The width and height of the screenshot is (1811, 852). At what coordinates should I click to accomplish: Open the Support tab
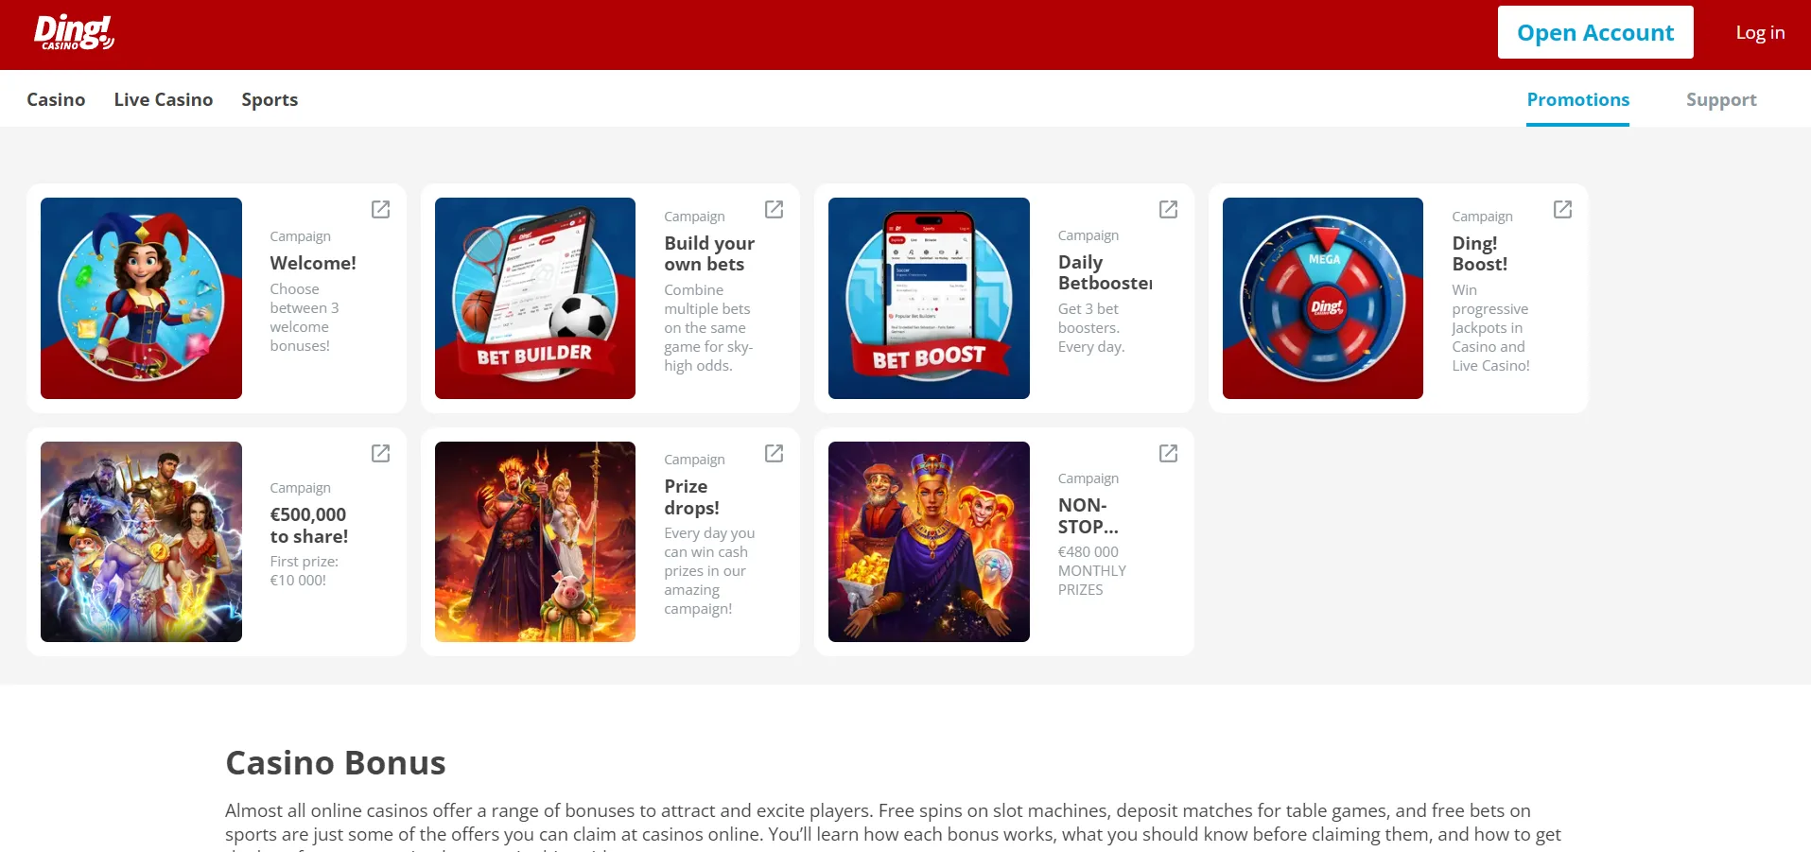[x=1721, y=99]
